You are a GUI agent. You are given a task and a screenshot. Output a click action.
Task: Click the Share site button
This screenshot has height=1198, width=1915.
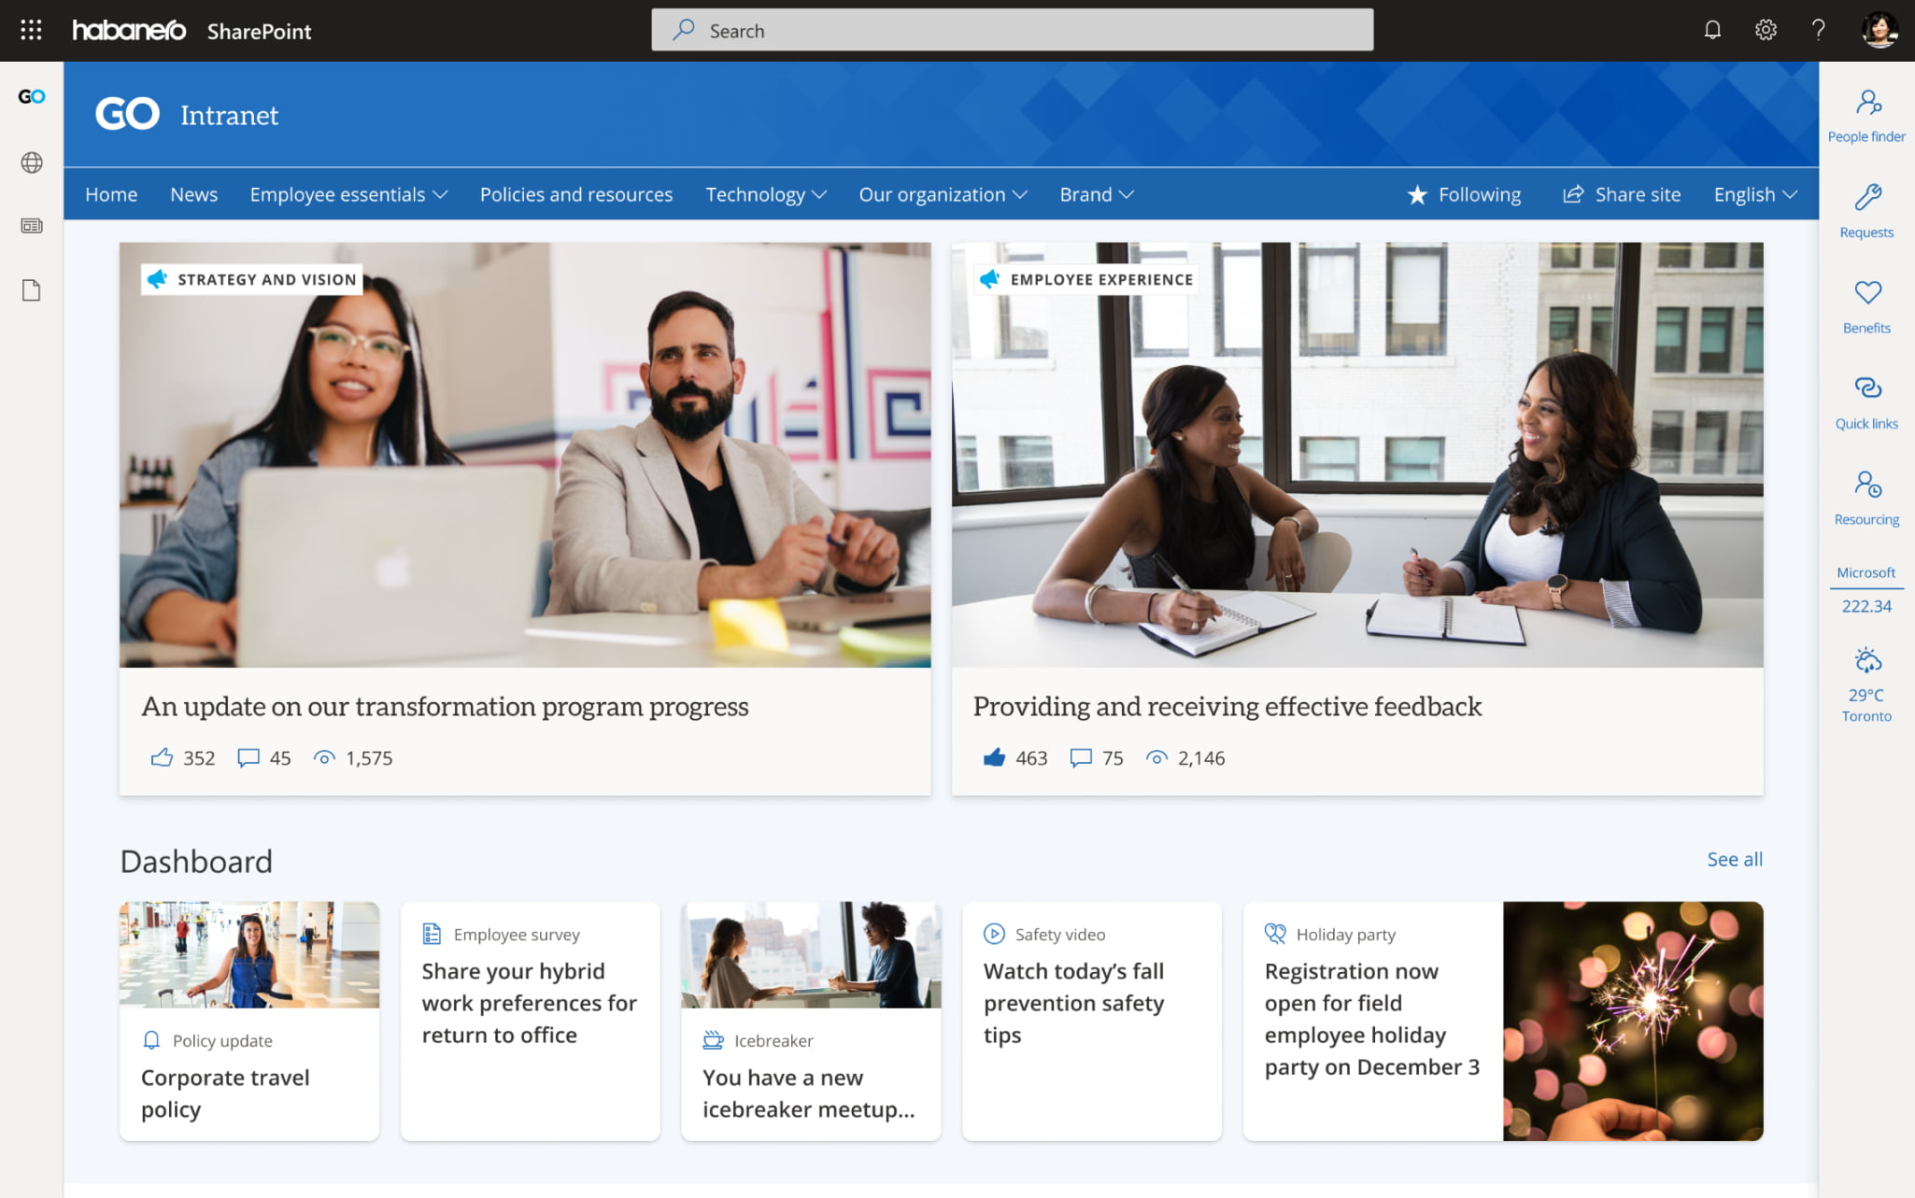(x=1621, y=194)
